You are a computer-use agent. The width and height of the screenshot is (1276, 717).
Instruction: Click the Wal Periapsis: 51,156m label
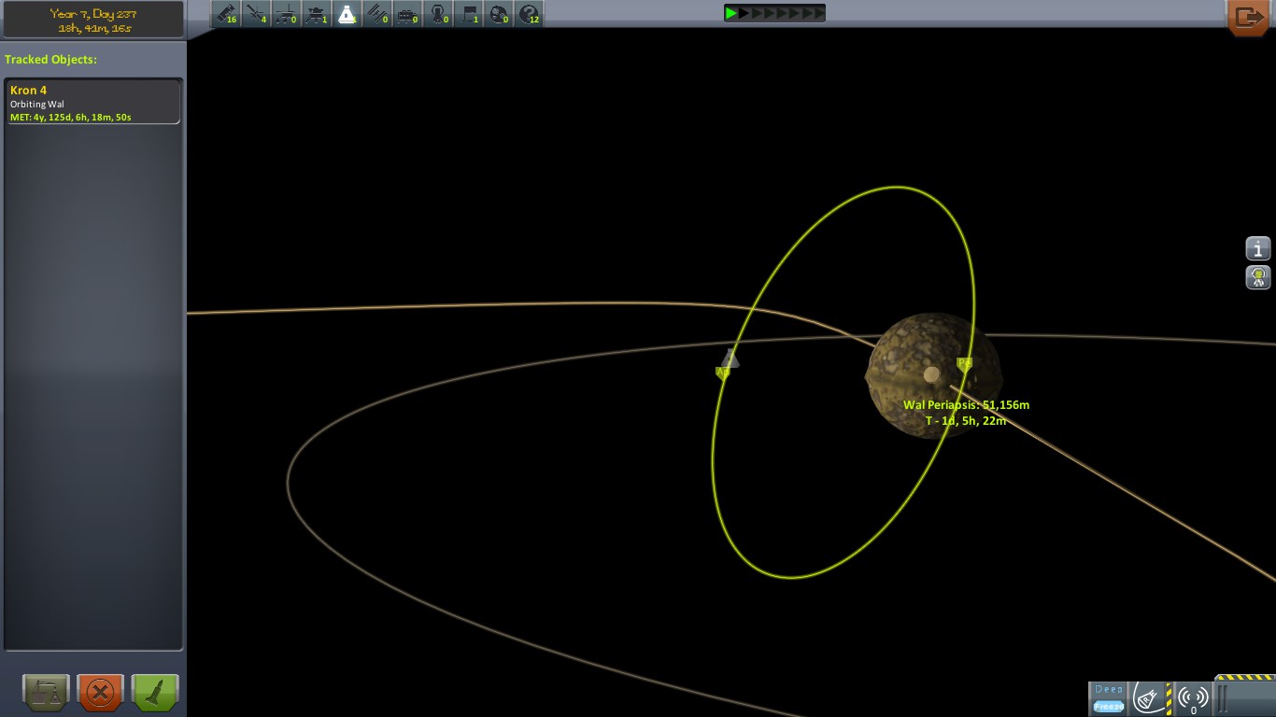tap(966, 405)
